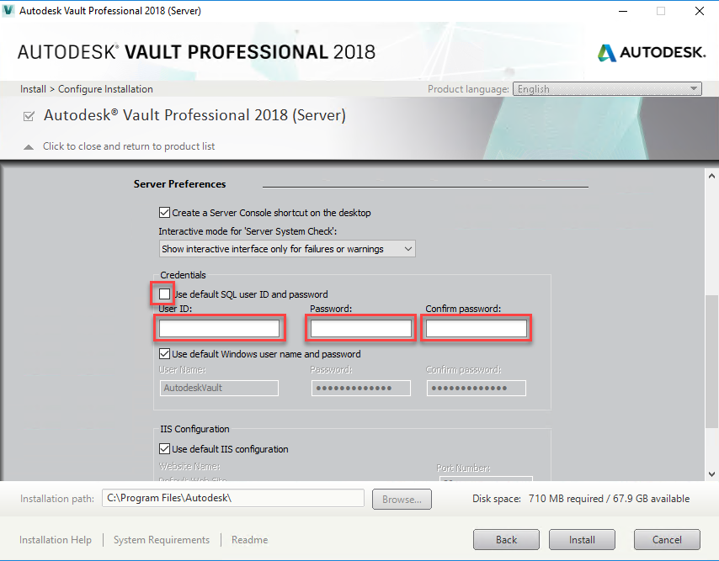The width and height of the screenshot is (719, 561).
Task: Click Browse to change installation path
Action: point(402,499)
